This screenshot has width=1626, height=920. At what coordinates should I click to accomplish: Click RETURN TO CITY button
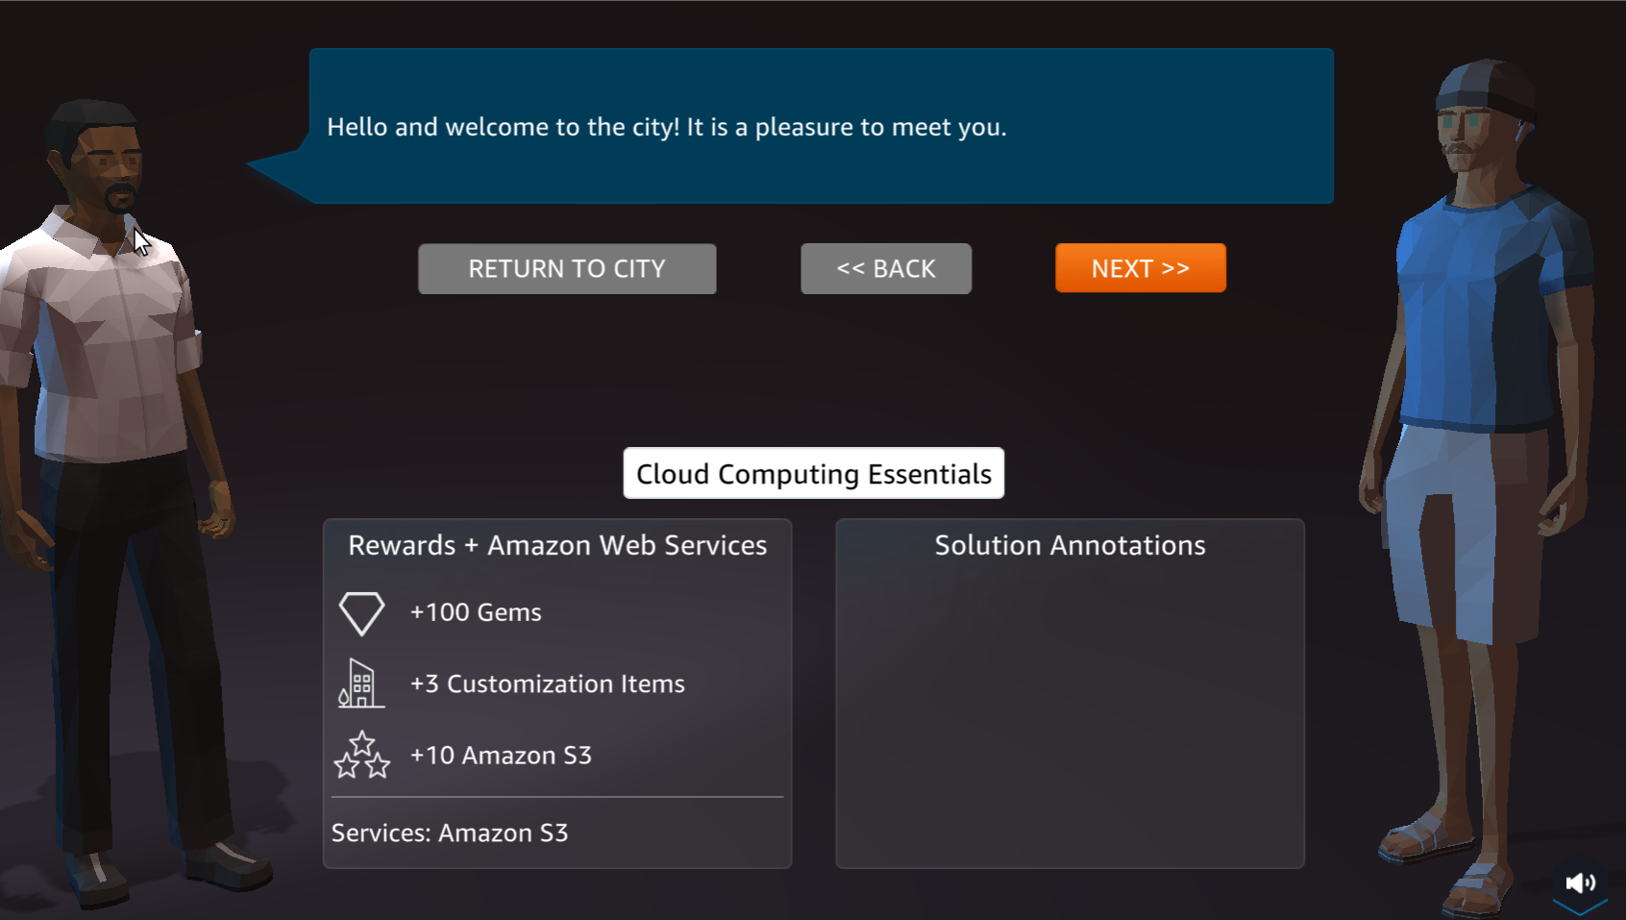pos(567,268)
